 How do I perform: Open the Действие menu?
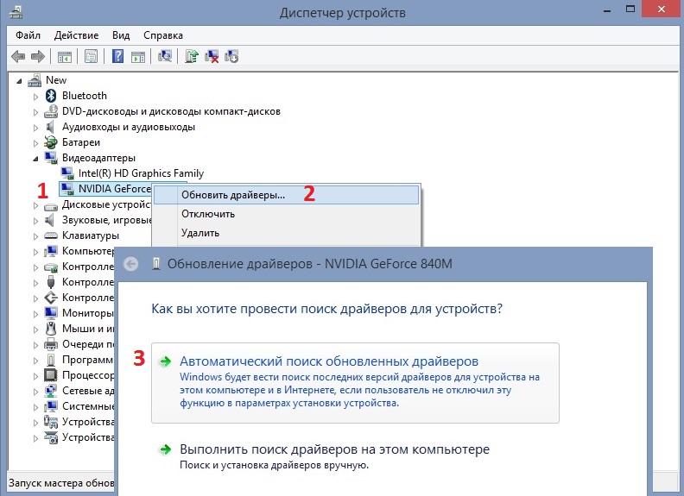pyautogui.click(x=76, y=35)
